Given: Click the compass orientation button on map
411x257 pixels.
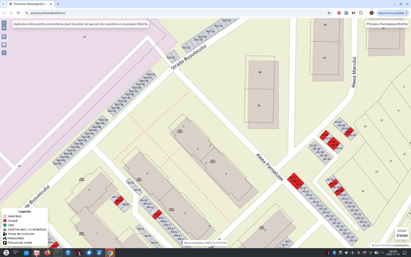Looking at the screenshot, I should pyautogui.click(x=4, y=45).
